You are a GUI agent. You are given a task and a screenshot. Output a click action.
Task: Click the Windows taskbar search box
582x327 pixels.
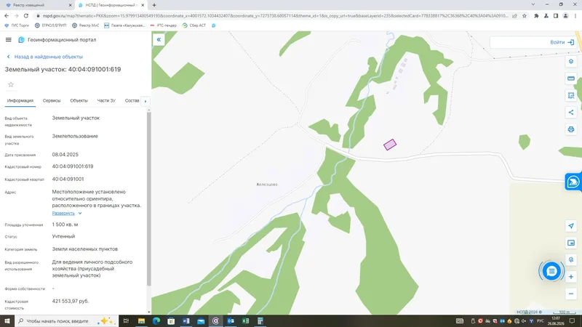pyautogui.click(x=67, y=321)
